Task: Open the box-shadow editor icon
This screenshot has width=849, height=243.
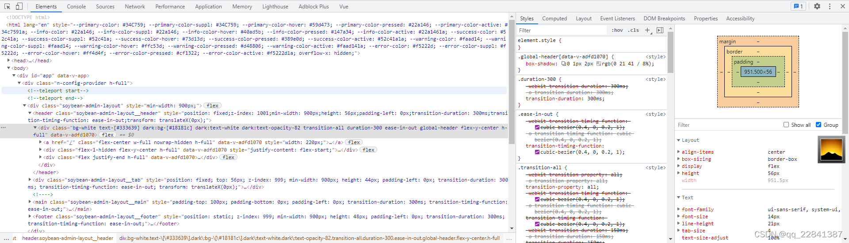Action: [564, 64]
